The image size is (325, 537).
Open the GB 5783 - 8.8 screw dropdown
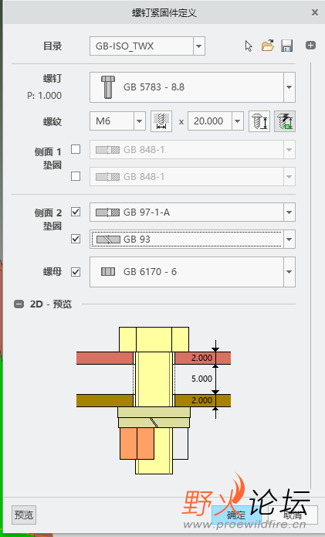pos(289,87)
